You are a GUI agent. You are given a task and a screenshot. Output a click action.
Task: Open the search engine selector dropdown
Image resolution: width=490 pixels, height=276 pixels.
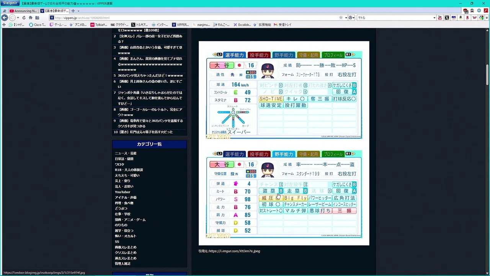pos(351,18)
